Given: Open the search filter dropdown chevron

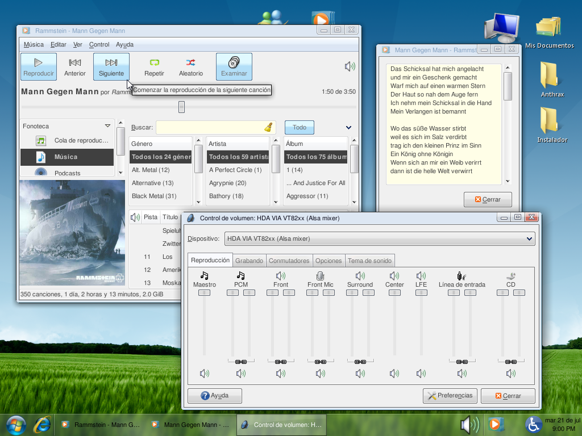Looking at the screenshot, I should coord(348,128).
